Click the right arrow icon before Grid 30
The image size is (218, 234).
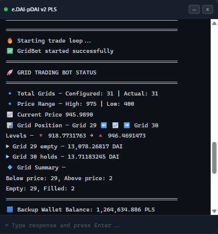pos(127,125)
